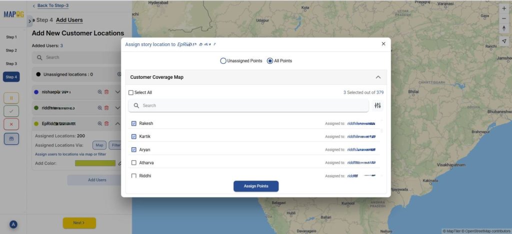
Task: Switch to Step 1 in sidebar
Action: [x=11, y=37]
